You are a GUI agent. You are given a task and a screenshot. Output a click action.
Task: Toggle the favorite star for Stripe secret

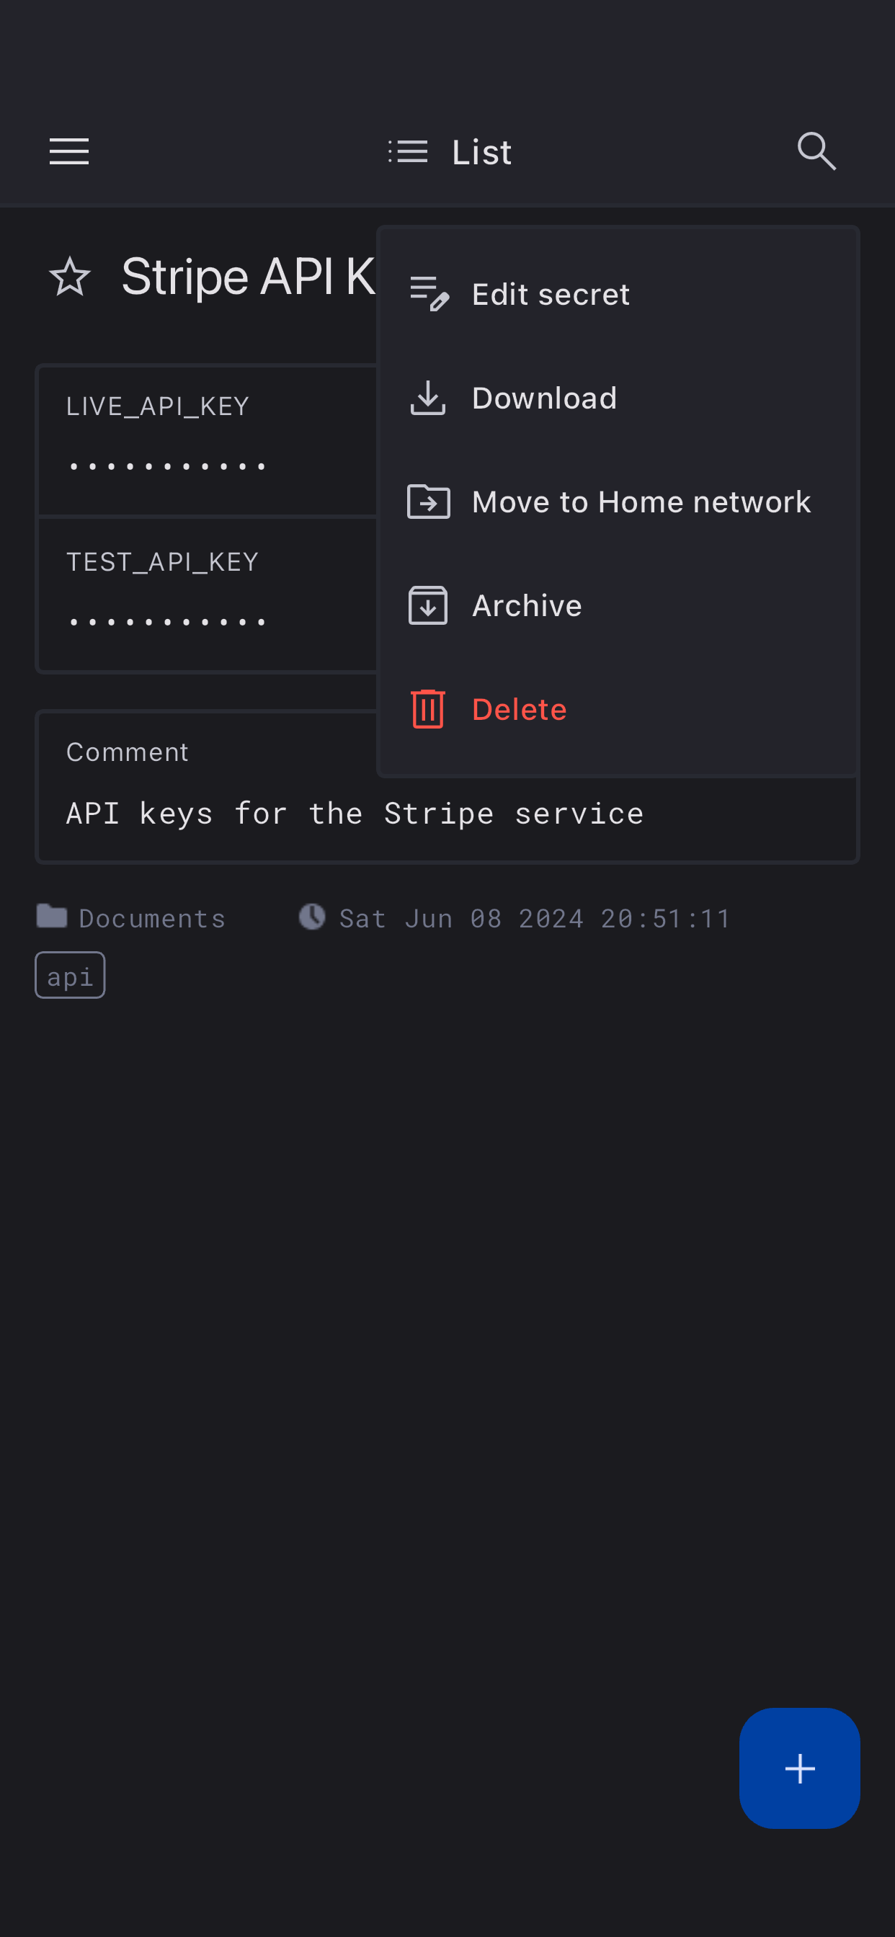click(x=70, y=277)
